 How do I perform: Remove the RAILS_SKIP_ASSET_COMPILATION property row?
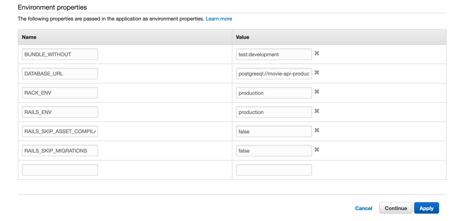click(x=317, y=130)
